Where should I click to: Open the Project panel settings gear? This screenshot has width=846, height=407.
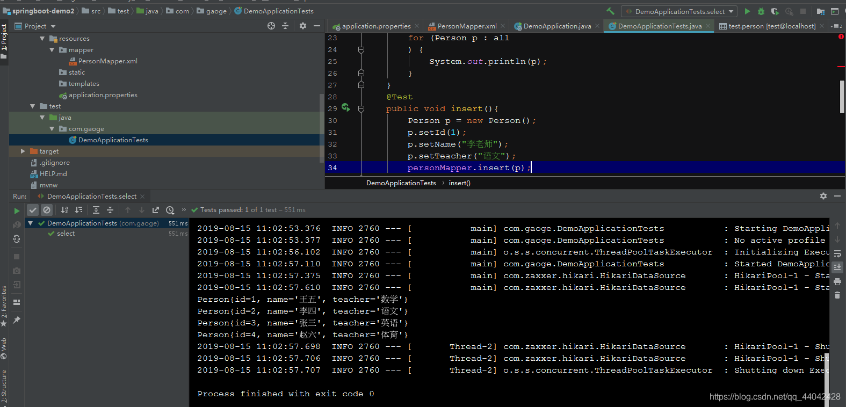(x=303, y=26)
